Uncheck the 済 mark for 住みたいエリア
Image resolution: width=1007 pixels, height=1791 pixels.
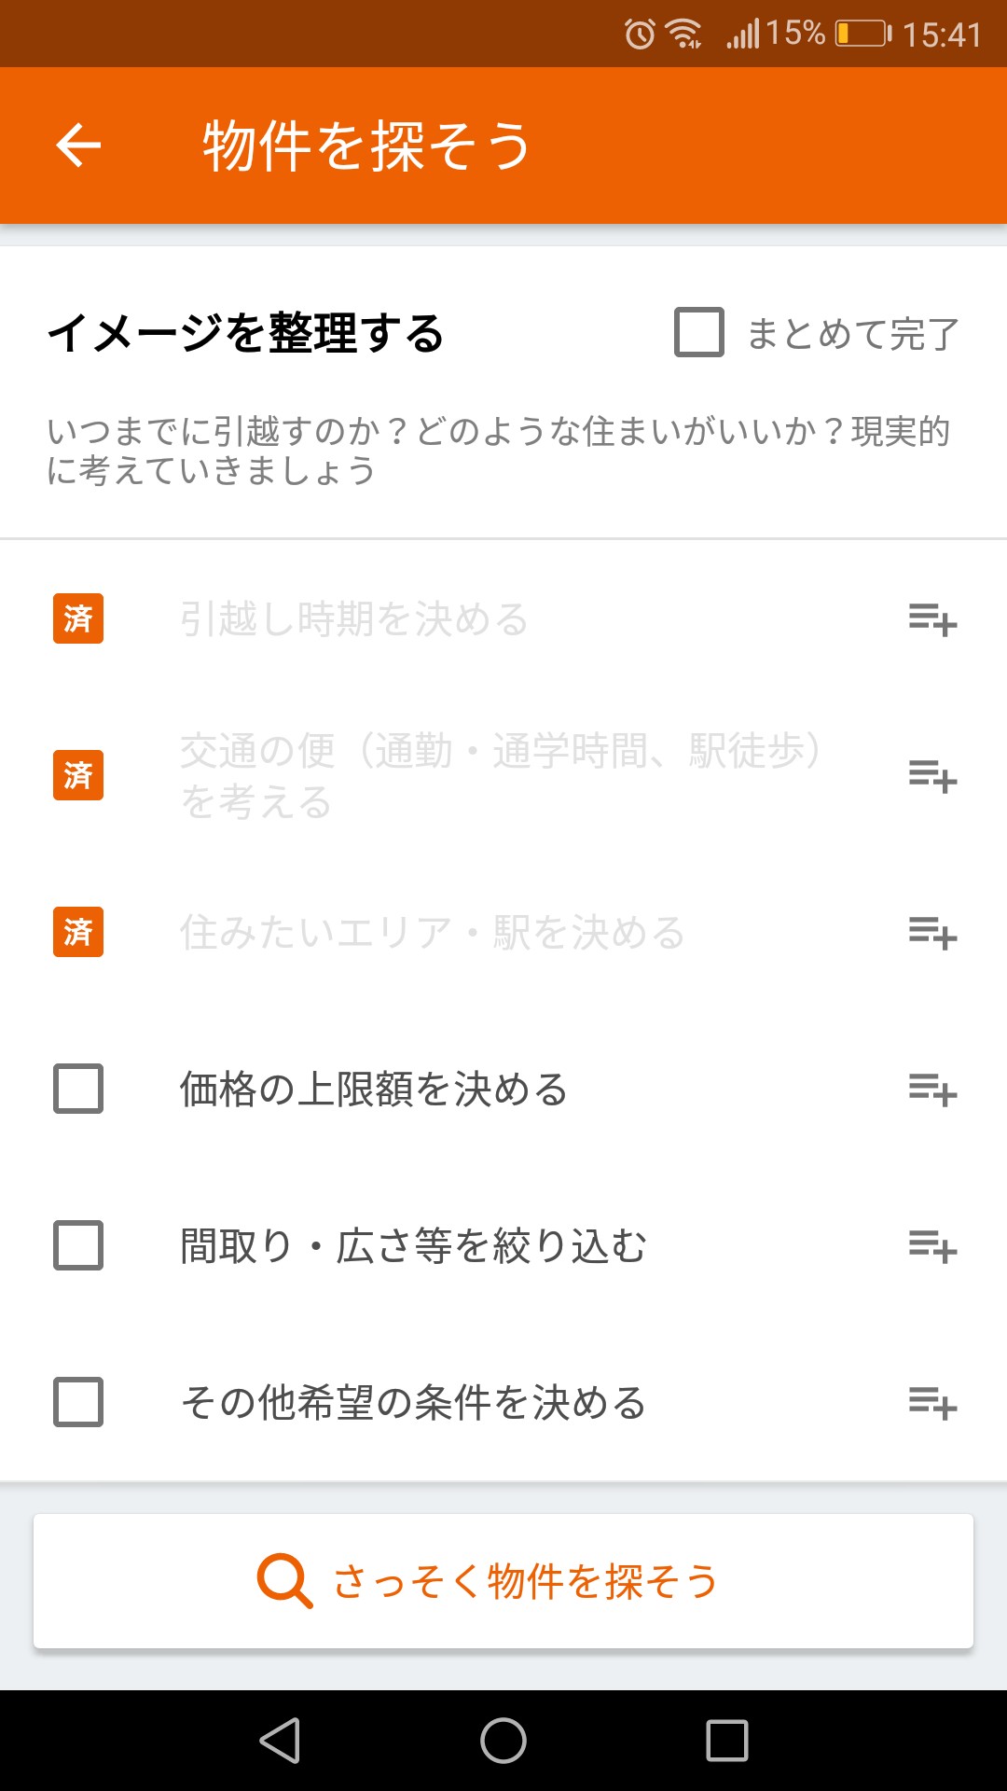coord(78,932)
